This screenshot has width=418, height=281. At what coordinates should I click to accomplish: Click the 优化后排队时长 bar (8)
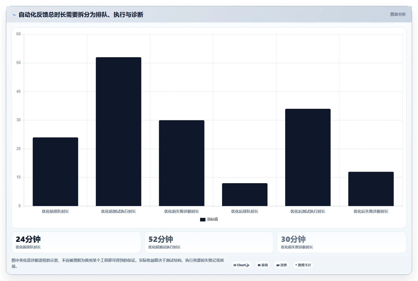(x=245, y=194)
